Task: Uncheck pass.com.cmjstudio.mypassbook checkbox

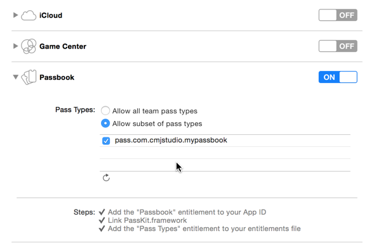Action: click(x=106, y=141)
